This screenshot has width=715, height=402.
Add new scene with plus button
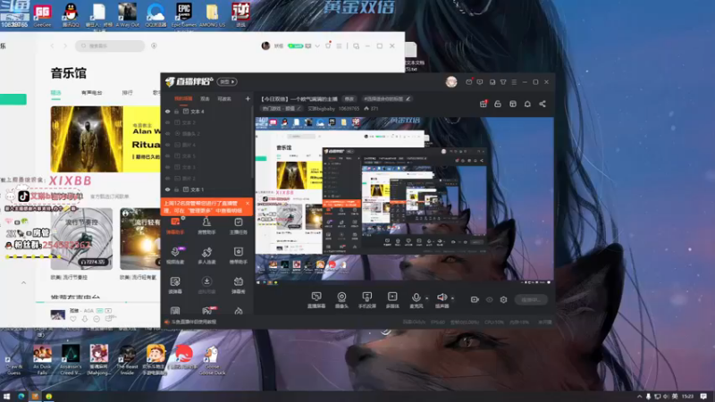248,98
